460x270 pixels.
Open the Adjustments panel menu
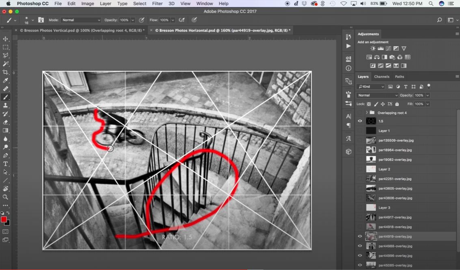(x=457, y=34)
